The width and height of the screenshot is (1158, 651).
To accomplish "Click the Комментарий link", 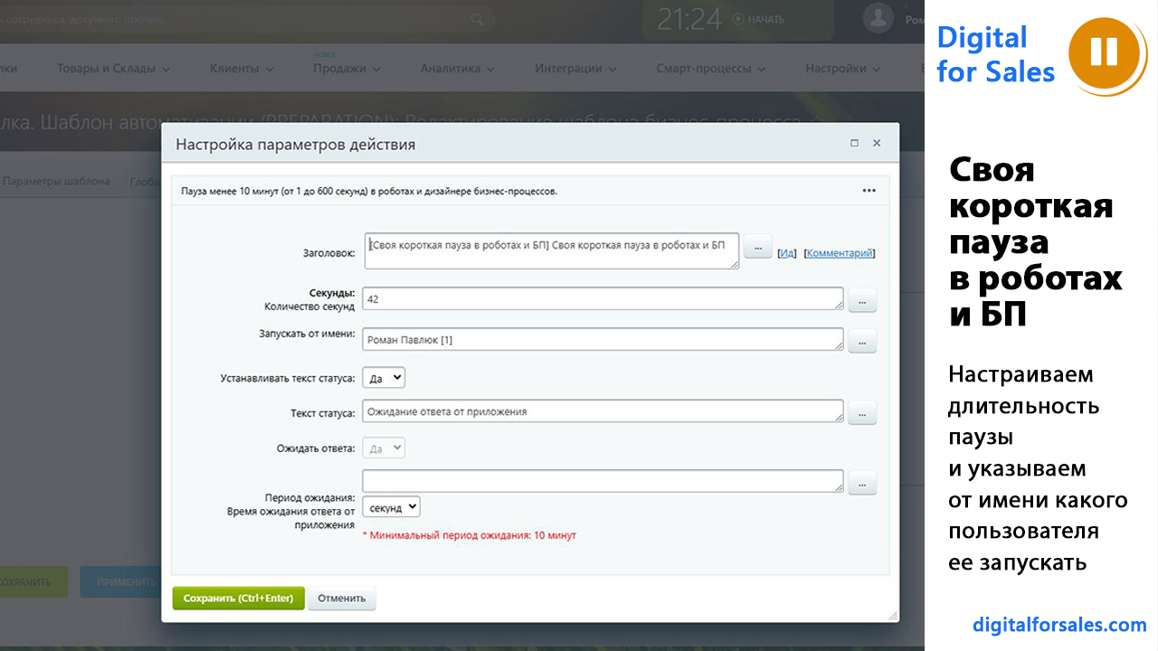I will click(840, 254).
